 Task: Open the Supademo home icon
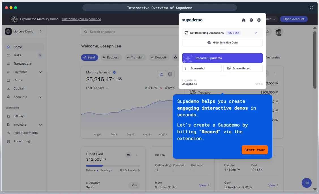(x=243, y=20)
